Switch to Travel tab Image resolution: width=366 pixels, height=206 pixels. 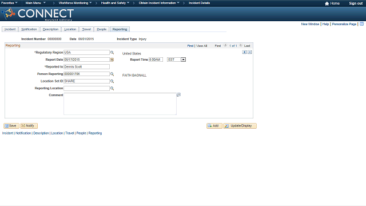coord(86,29)
